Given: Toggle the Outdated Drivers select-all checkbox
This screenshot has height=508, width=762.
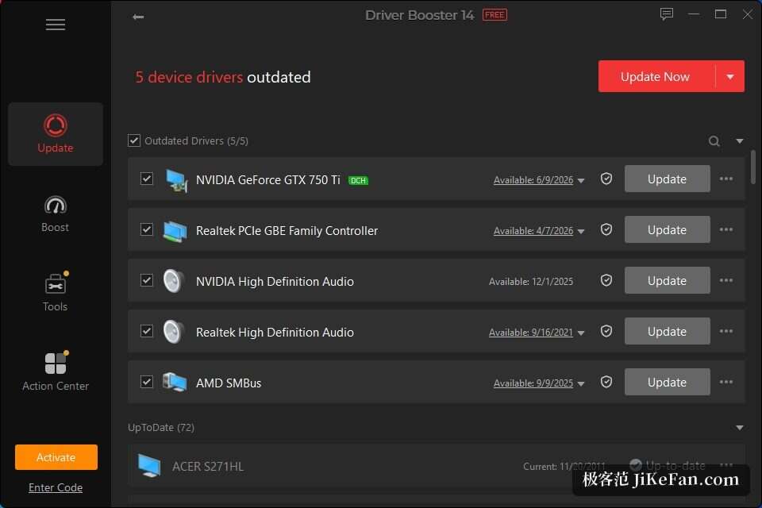Looking at the screenshot, I should (134, 140).
